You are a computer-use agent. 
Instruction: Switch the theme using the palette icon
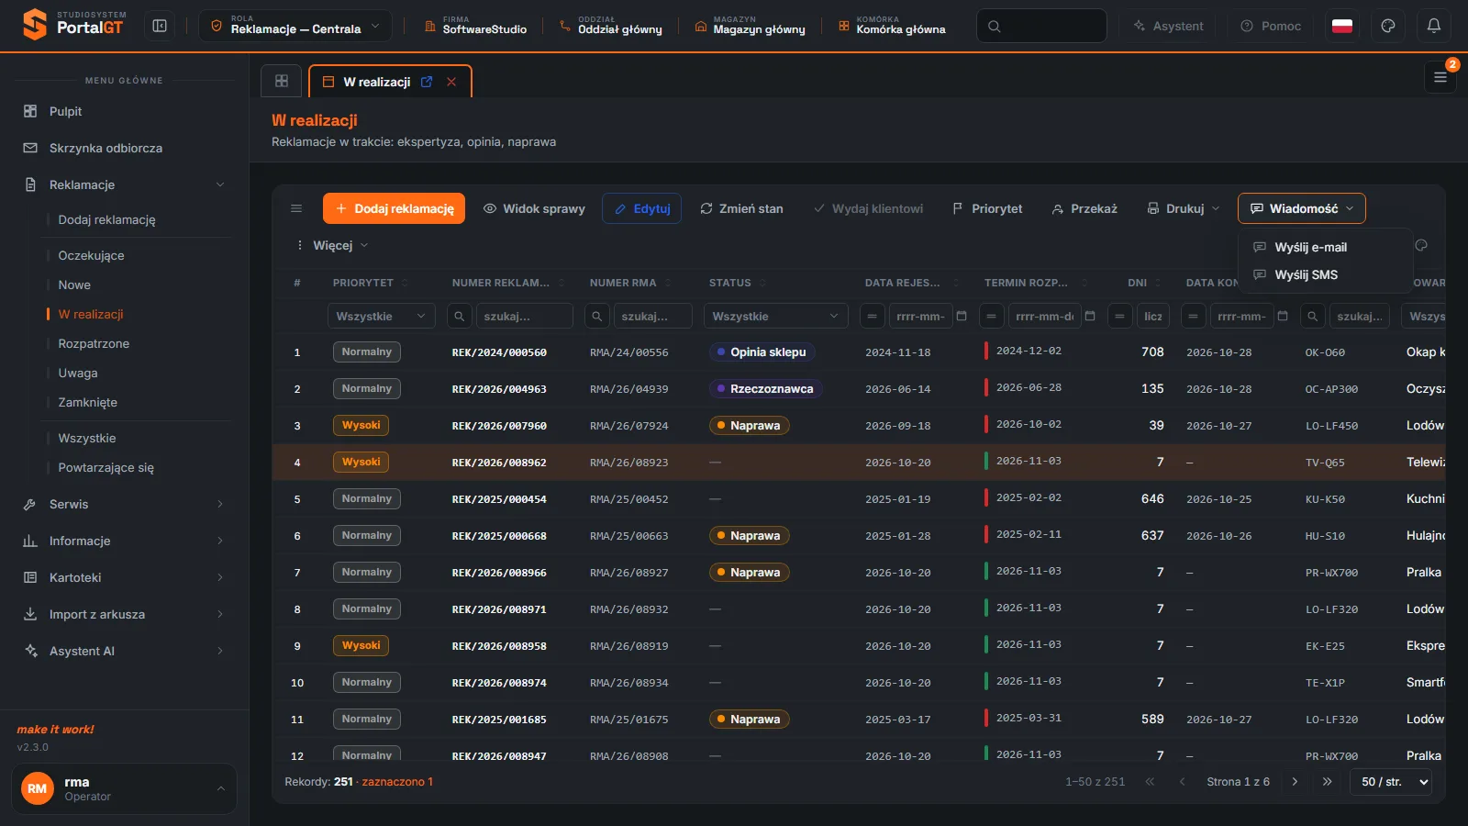tap(1388, 26)
